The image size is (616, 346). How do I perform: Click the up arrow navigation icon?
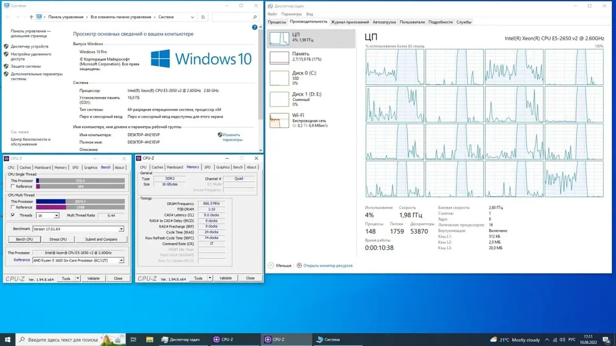pos(31,17)
